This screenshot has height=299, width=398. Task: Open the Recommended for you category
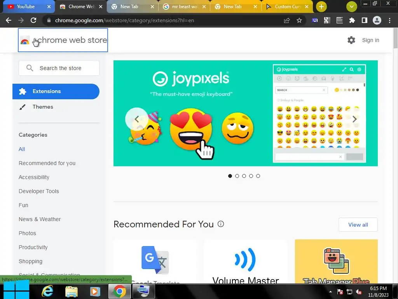[x=47, y=163]
